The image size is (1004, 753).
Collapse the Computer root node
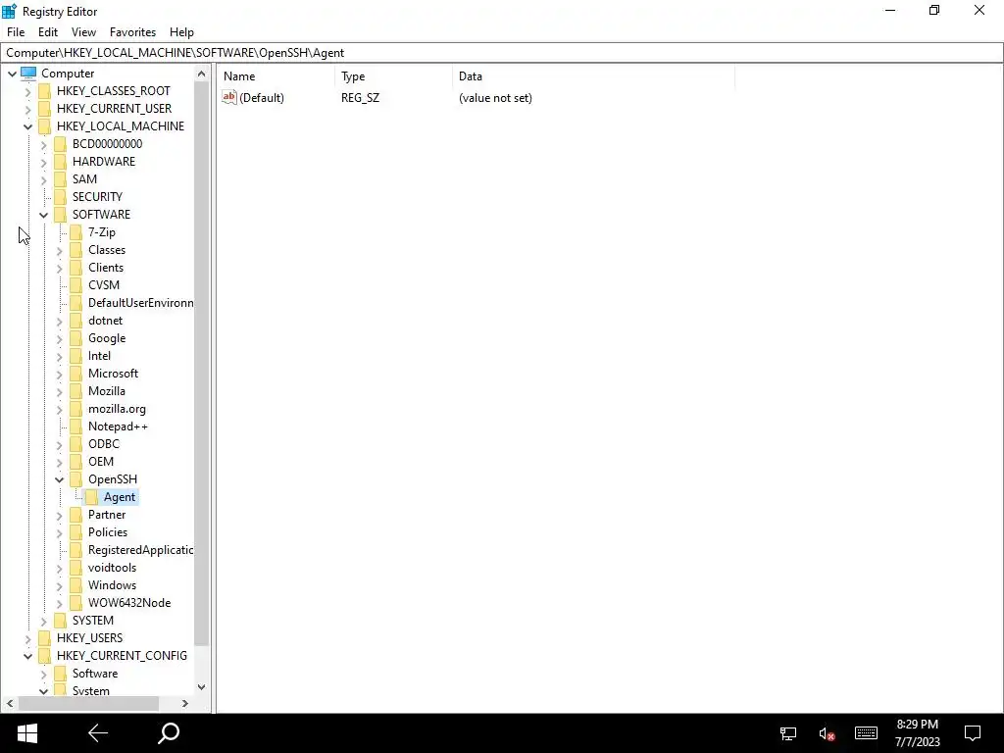(12, 74)
